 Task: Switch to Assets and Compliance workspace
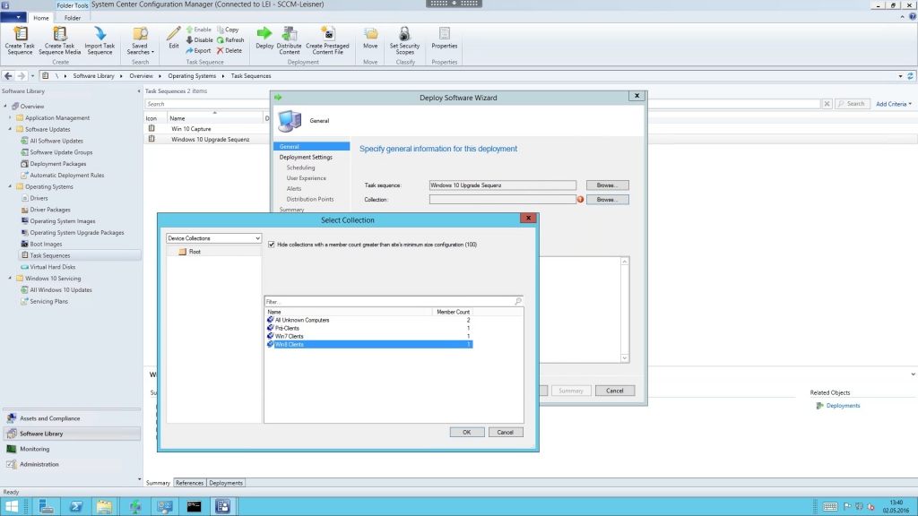[72, 418]
